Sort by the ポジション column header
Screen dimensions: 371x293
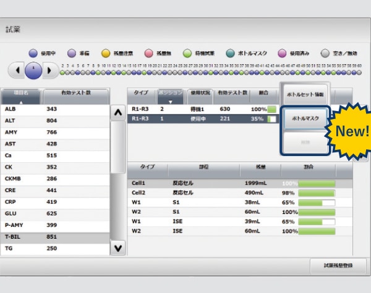point(169,94)
